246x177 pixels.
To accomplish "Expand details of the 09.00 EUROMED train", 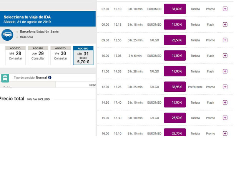I will coord(225,25).
